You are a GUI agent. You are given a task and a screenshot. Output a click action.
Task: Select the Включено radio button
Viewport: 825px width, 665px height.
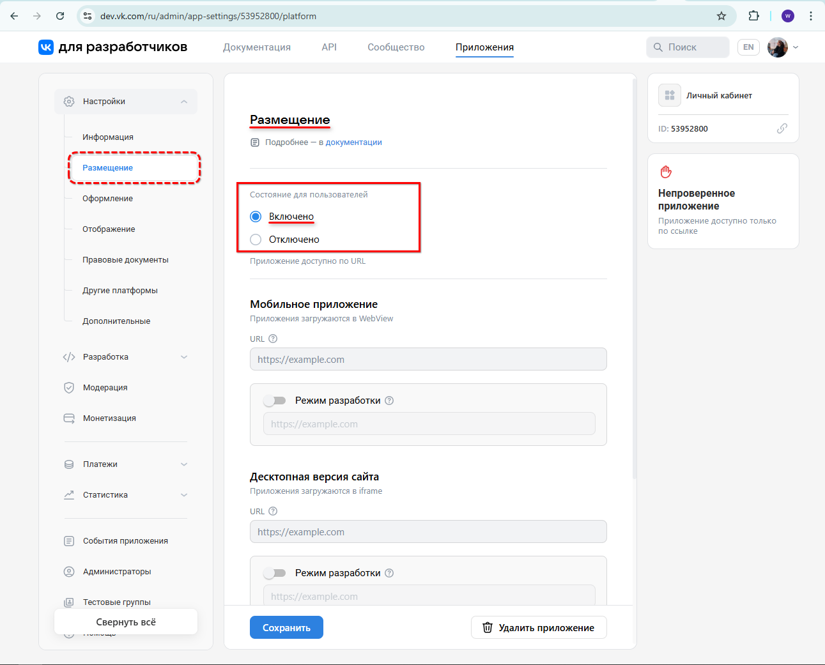256,216
